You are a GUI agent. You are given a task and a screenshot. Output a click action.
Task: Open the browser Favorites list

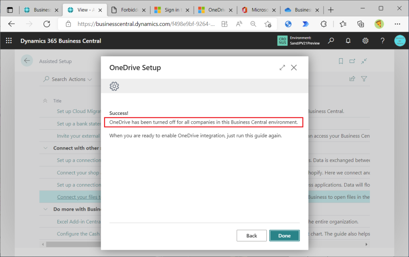click(343, 24)
